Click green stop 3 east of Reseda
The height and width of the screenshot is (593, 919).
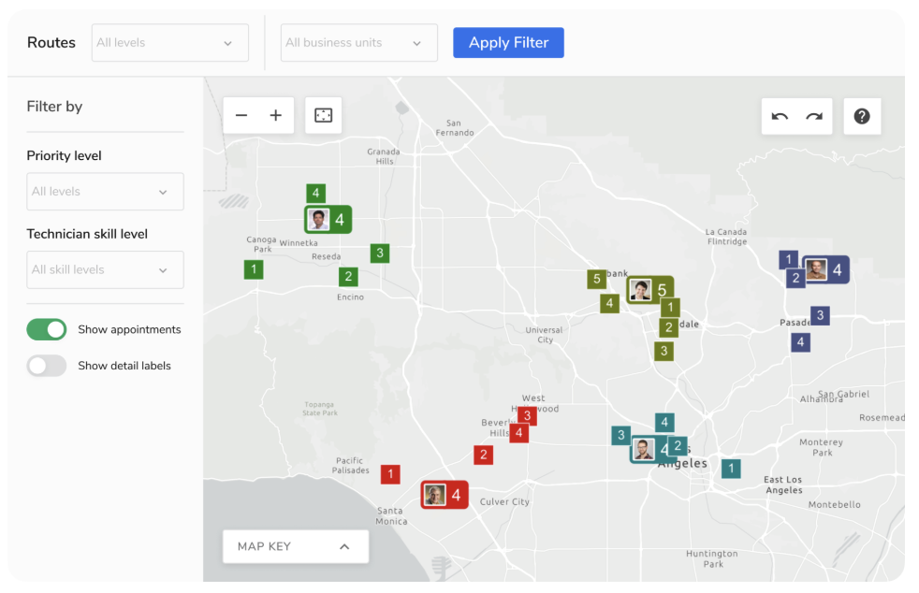pyautogui.click(x=380, y=253)
